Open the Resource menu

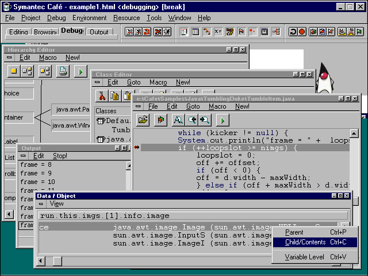coord(126,18)
